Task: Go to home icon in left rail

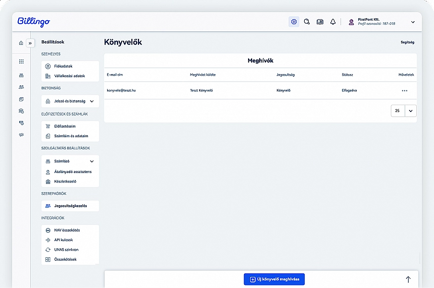Action: pyautogui.click(x=21, y=43)
